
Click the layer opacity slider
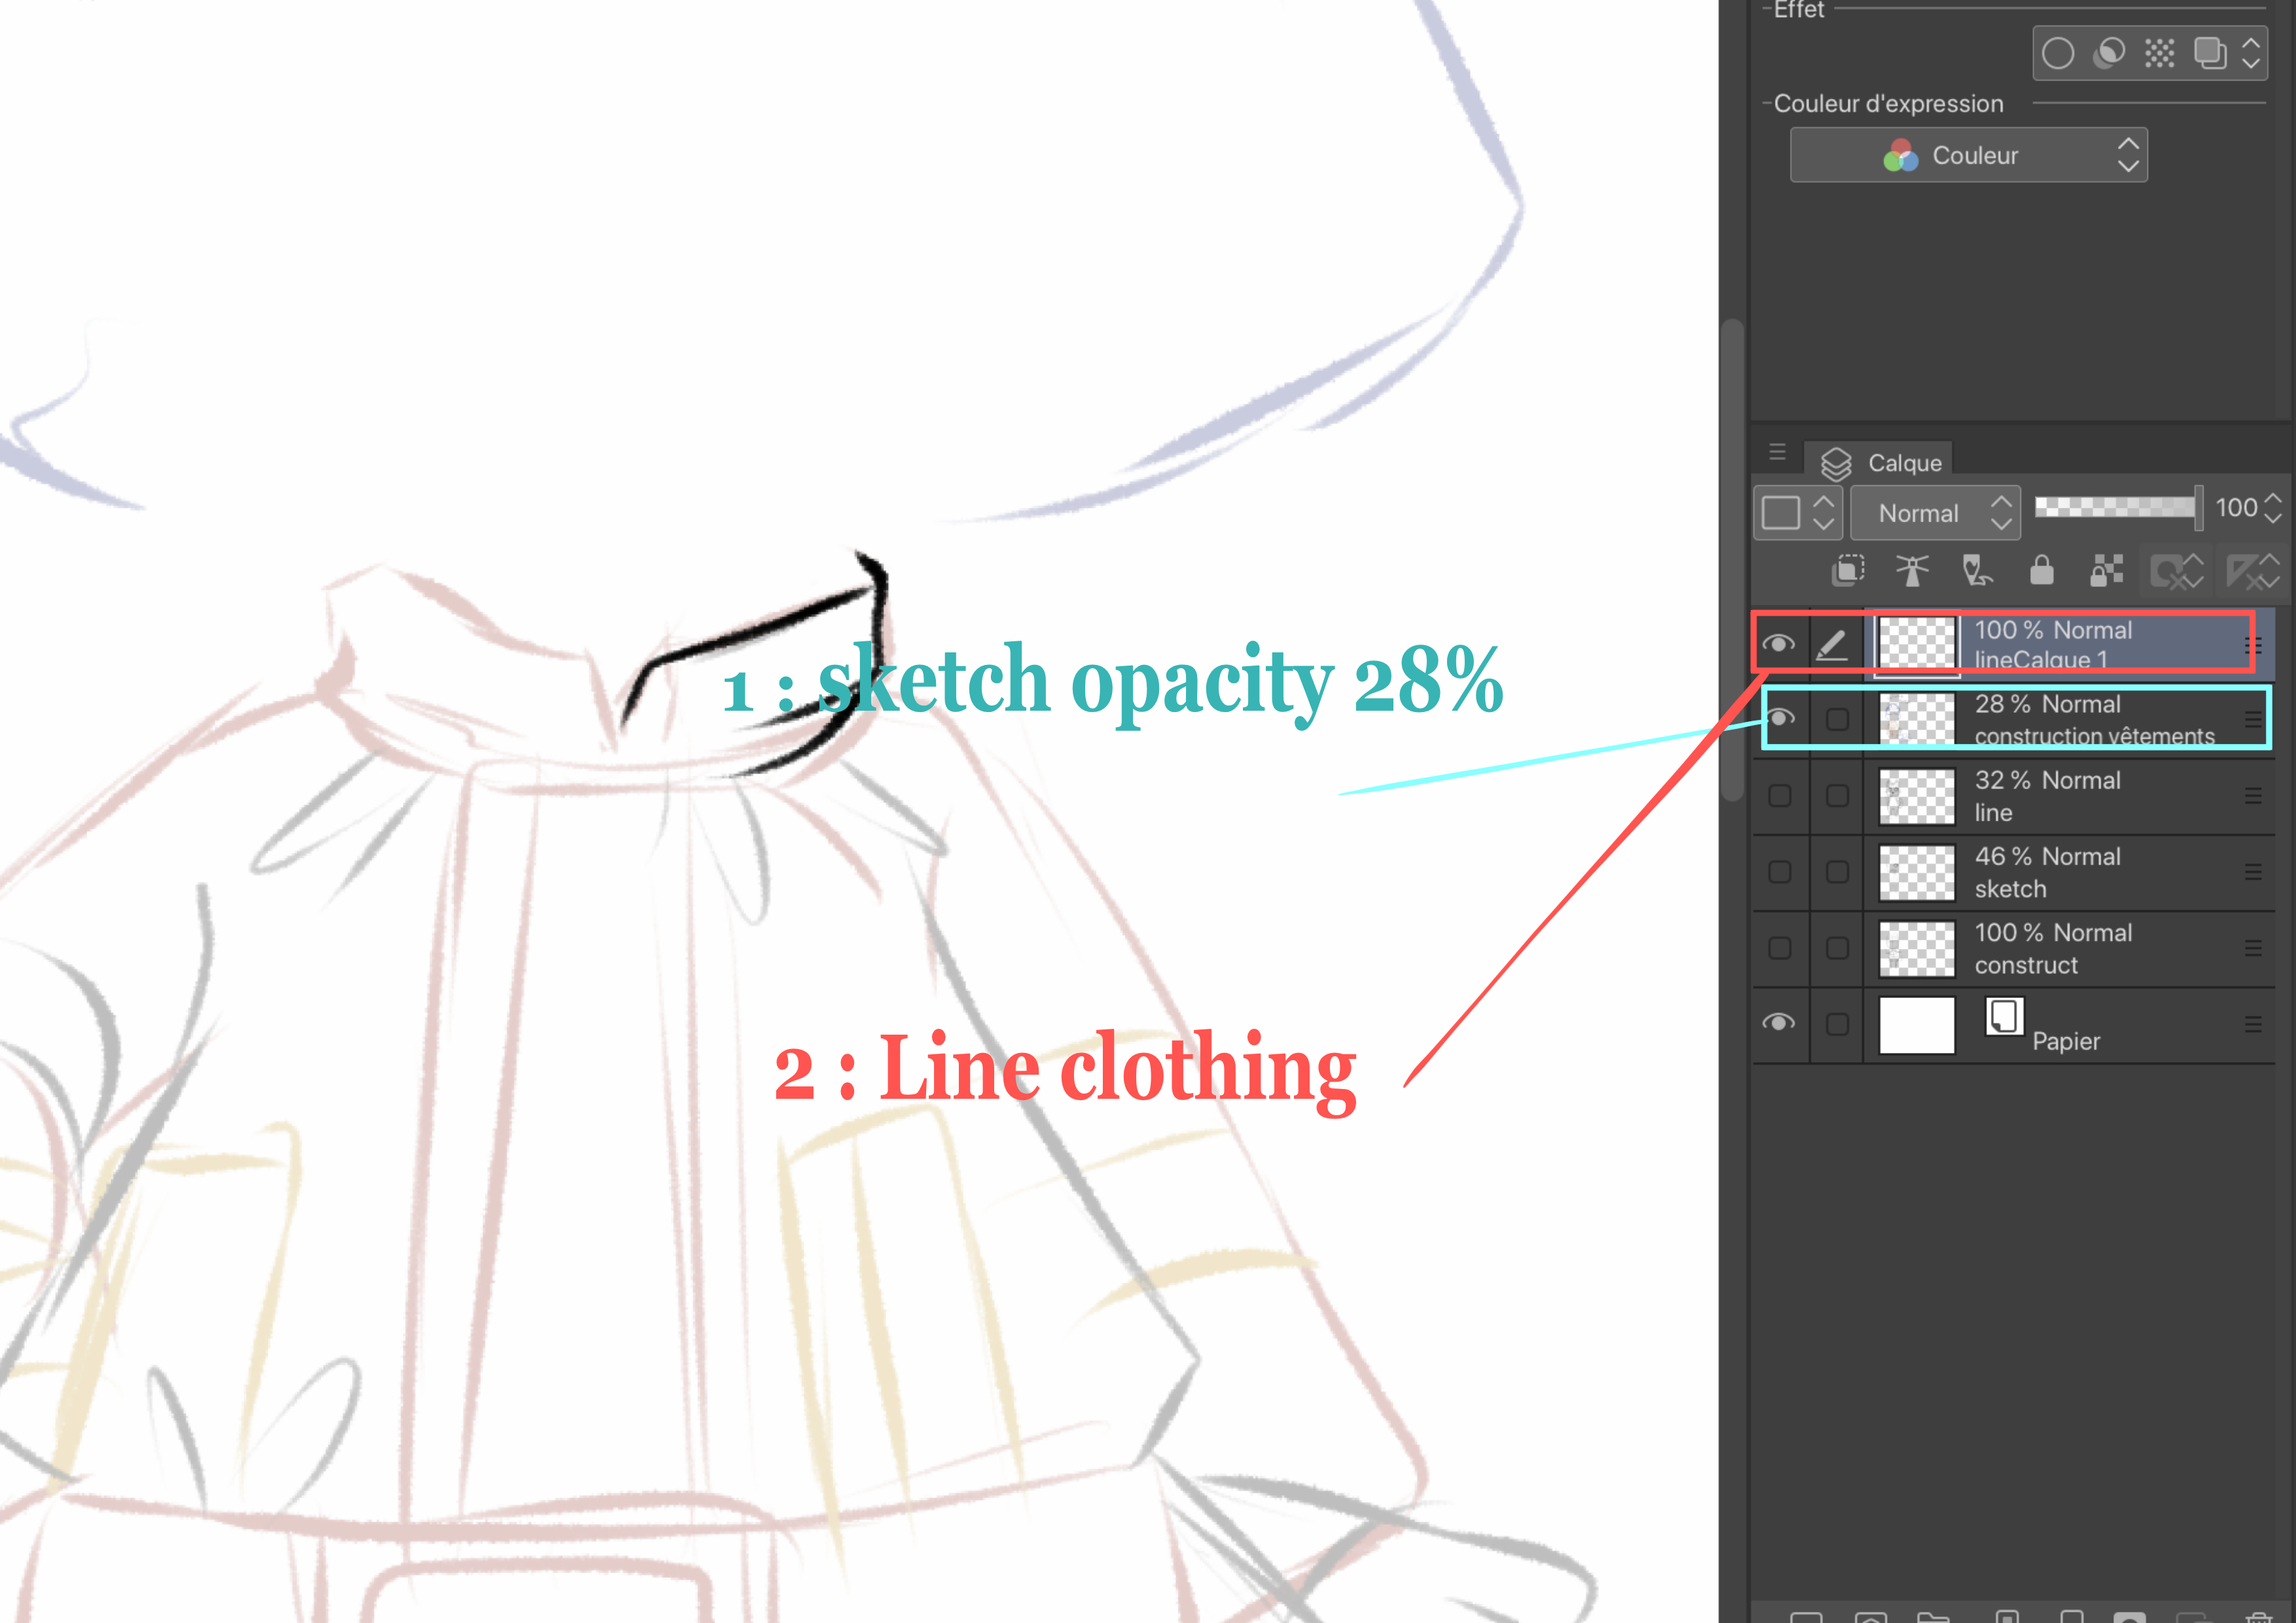point(2115,507)
